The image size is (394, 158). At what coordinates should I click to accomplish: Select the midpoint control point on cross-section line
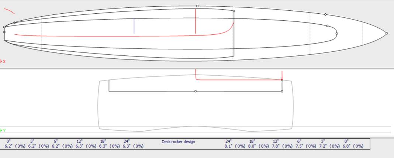click(x=196, y=91)
